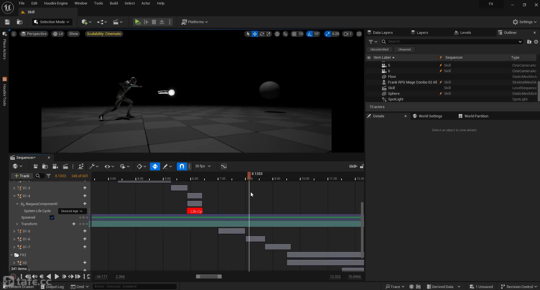
Task: Click the add Track button
Action: click(22, 176)
